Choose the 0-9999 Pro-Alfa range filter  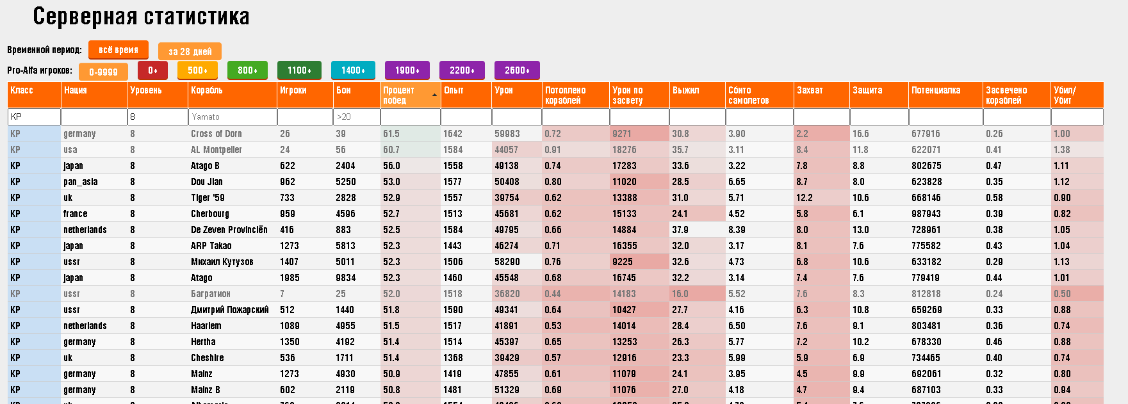point(103,72)
